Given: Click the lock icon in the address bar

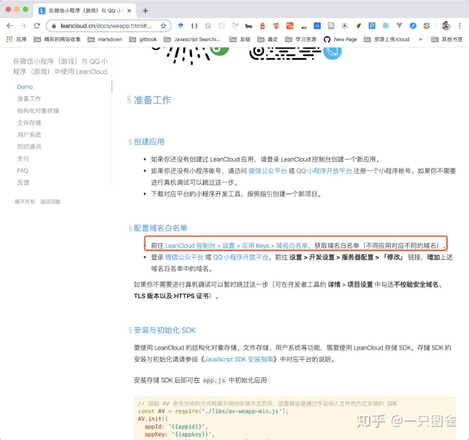Looking at the screenshot, I should click(x=54, y=26).
